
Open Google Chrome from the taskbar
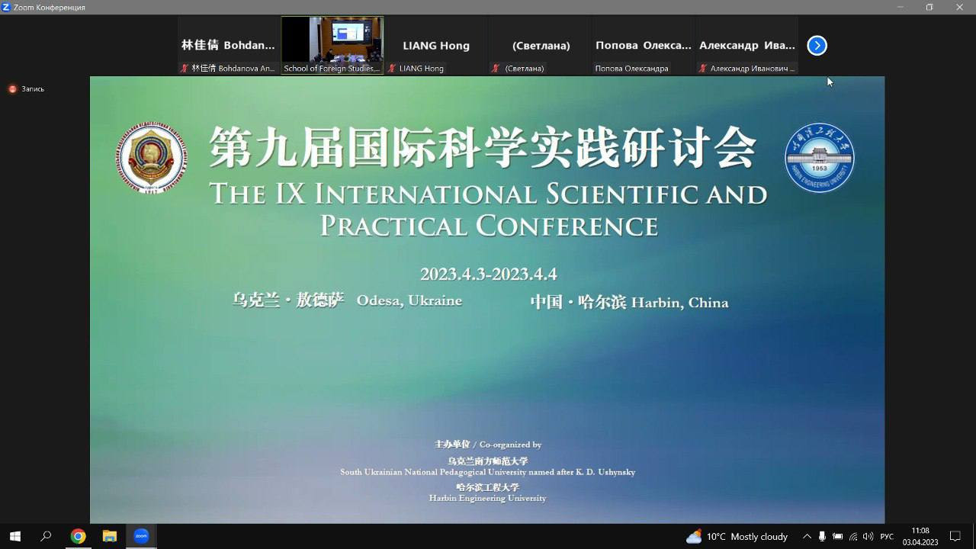coord(78,536)
